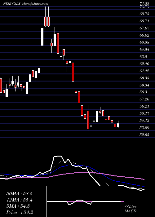Click the 61.42 price axis label
Image resolution: width=155 pixels, height=217 pixels.
tap(144, 71)
